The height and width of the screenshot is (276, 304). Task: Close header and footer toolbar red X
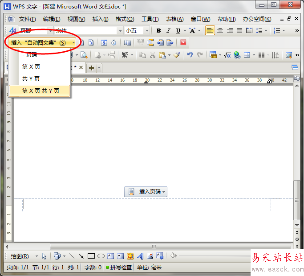(x=183, y=42)
